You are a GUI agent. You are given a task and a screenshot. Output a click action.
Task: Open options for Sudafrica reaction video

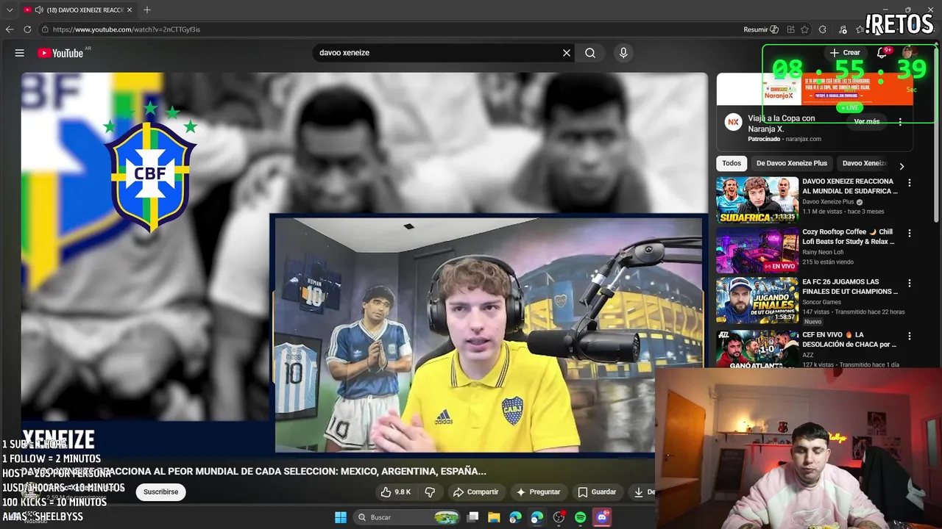tap(909, 183)
